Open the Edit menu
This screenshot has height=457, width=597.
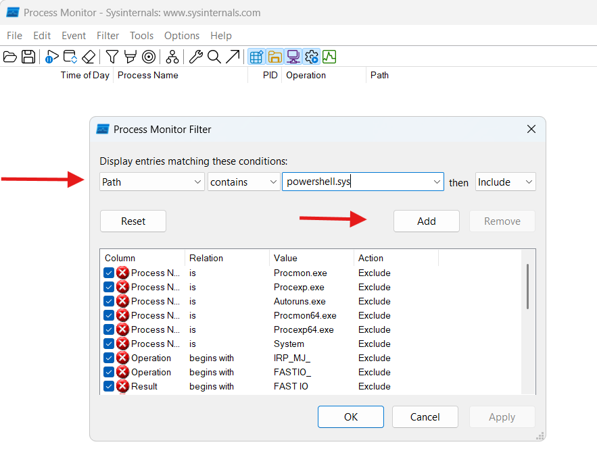click(x=42, y=36)
